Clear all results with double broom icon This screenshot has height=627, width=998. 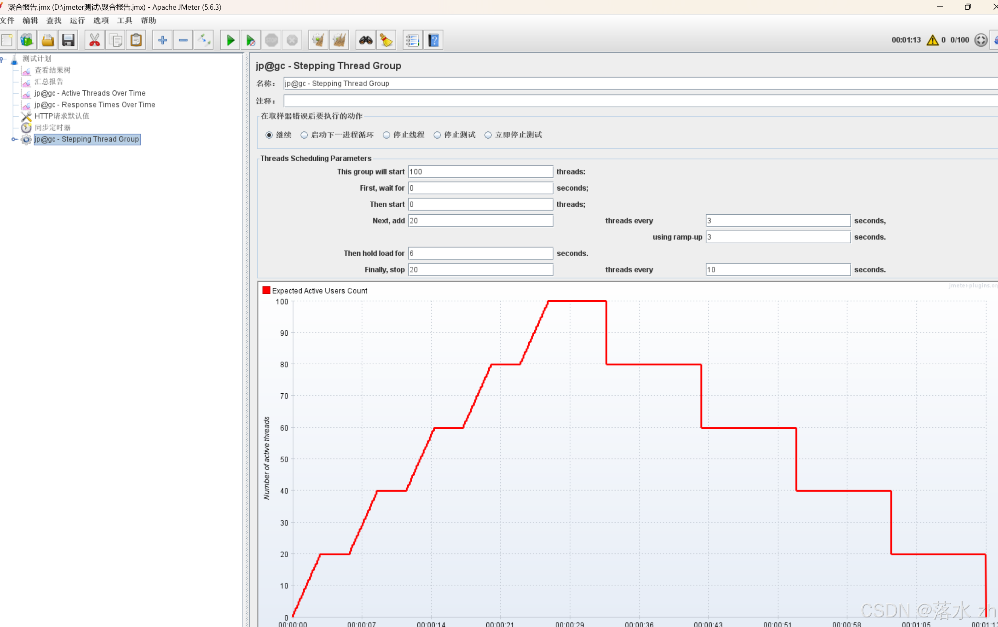click(x=339, y=40)
